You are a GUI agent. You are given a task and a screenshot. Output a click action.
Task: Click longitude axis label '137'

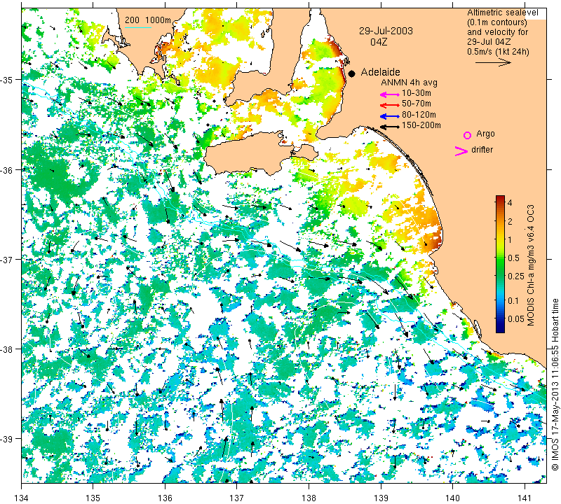coord(237,498)
